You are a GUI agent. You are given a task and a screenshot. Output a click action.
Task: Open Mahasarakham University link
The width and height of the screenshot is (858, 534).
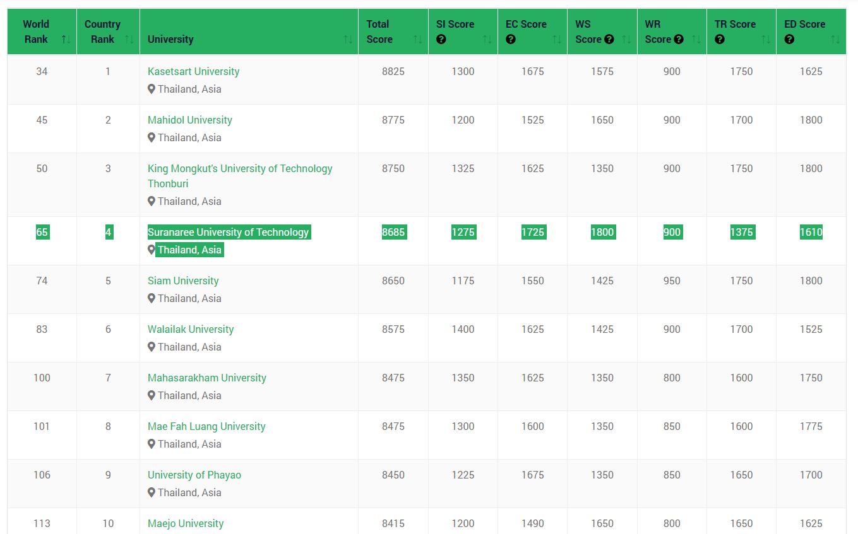(x=207, y=378)
